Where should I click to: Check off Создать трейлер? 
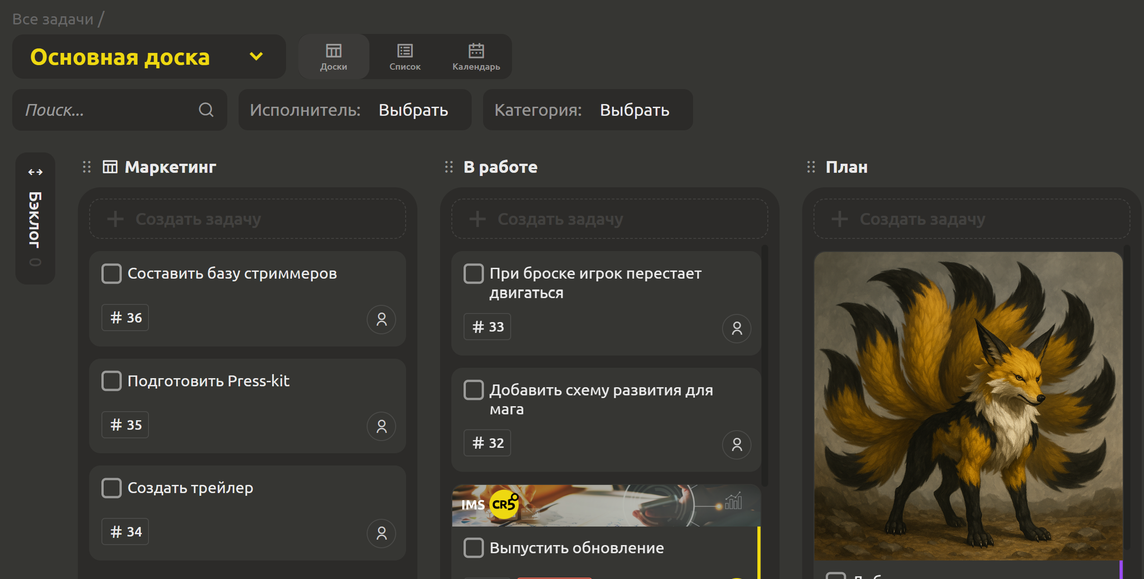111,488
